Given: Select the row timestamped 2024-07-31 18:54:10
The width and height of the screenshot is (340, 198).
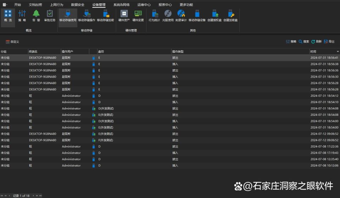Looking at the screenshot, I should tap(170, 102).
